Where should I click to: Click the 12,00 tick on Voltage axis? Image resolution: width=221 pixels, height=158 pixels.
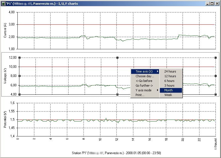[13, 58]
